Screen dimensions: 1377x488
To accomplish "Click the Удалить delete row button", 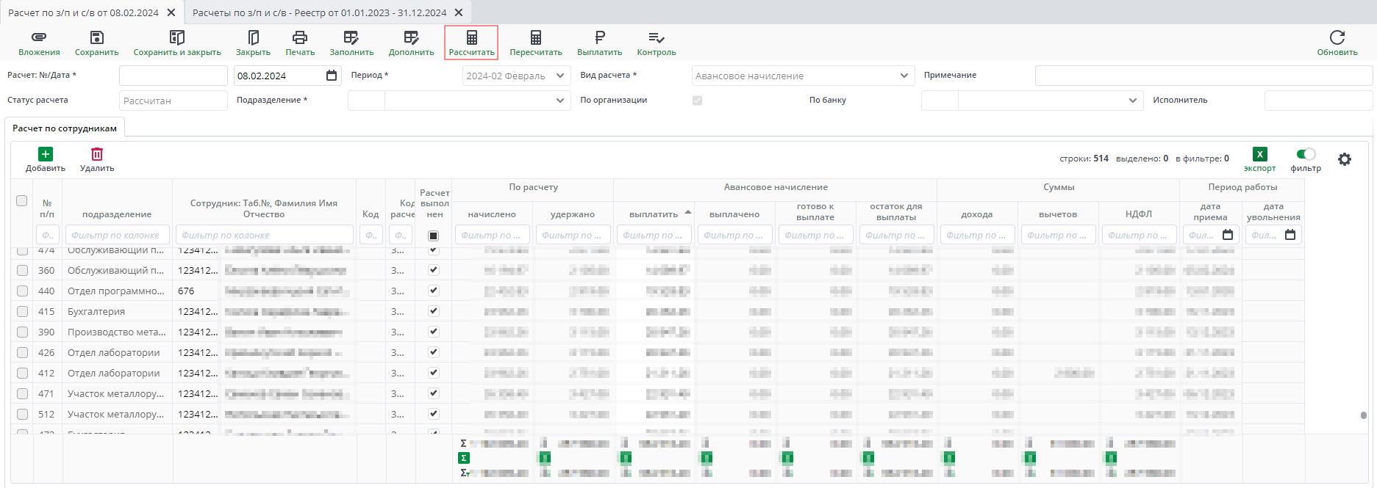I will (97, 159).
